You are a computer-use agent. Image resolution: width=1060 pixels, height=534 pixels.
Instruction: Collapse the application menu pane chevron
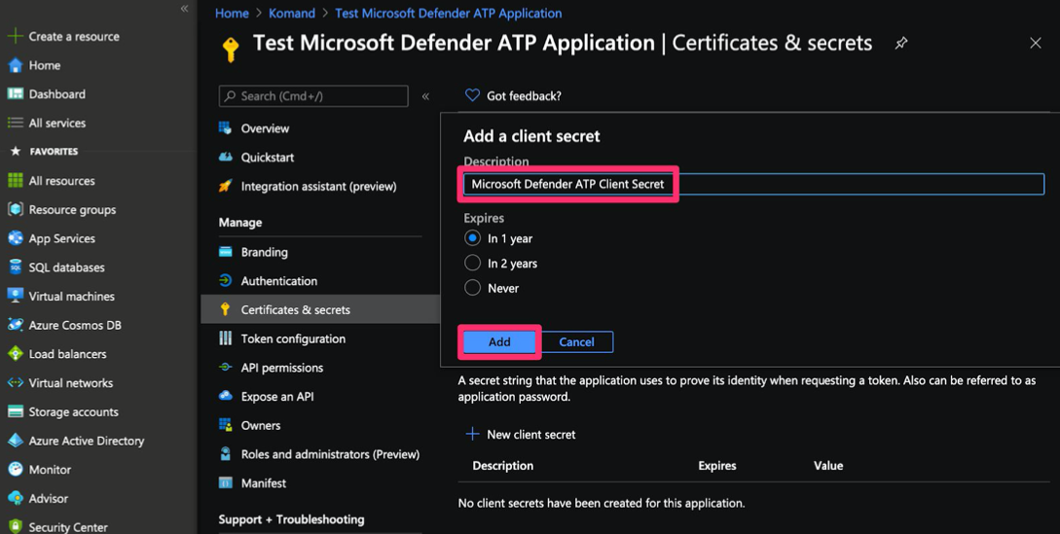426,96
